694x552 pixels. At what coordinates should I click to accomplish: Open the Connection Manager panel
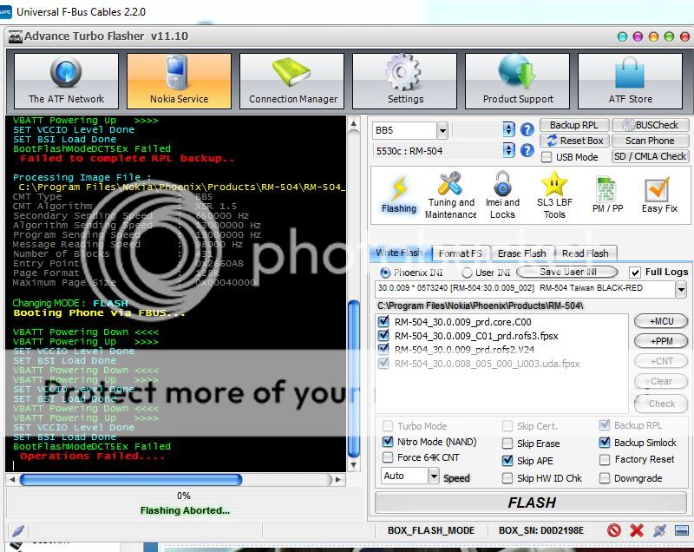(291, 80)
